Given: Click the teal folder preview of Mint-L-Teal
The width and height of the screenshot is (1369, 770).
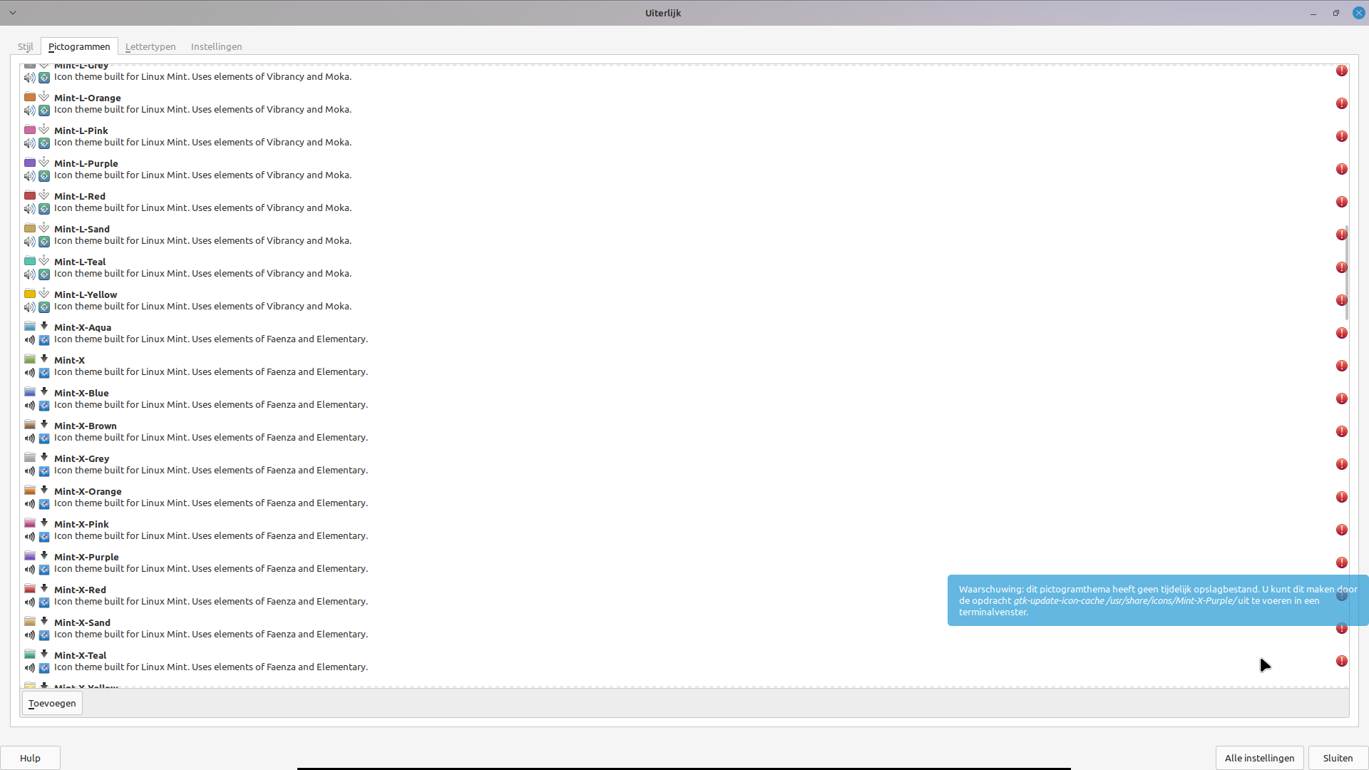Looking at the screenshot, I should 30,261.
